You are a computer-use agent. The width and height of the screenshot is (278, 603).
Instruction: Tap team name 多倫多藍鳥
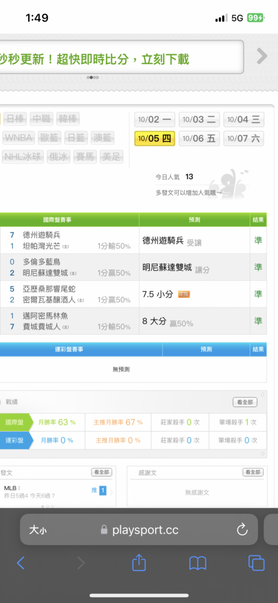42,262
